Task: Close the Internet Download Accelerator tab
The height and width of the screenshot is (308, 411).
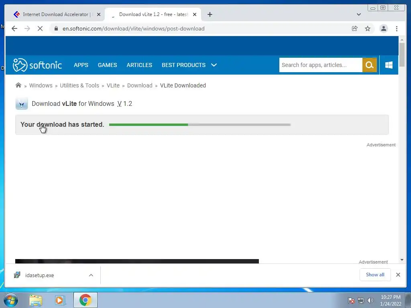Action: (x=99, y=14)
